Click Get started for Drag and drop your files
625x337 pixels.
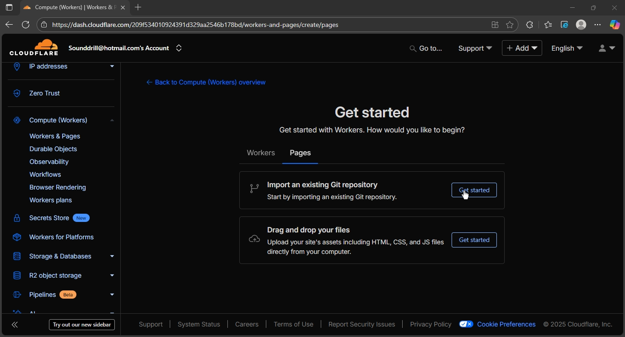pos(474,240)
